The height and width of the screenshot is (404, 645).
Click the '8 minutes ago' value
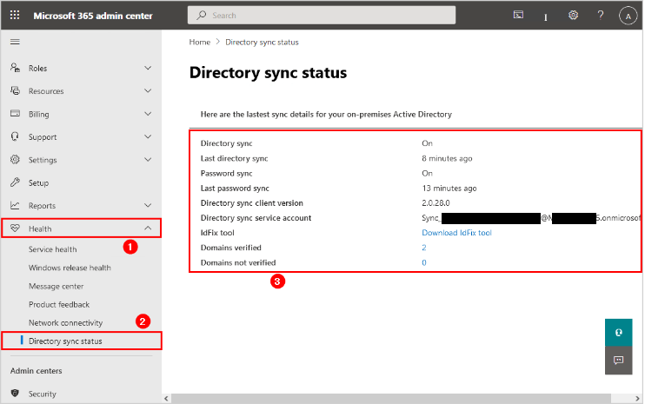(x=447, y=158)
